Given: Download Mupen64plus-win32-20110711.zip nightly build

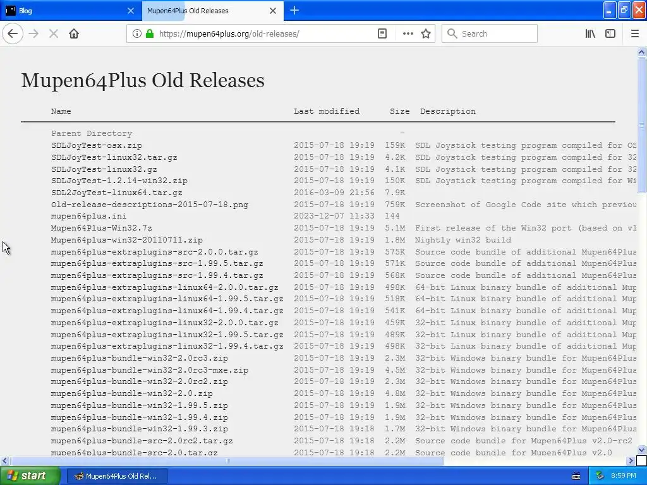Looking at the screenshot, I should coord(126,240).
